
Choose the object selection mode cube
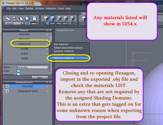(46, 18)
